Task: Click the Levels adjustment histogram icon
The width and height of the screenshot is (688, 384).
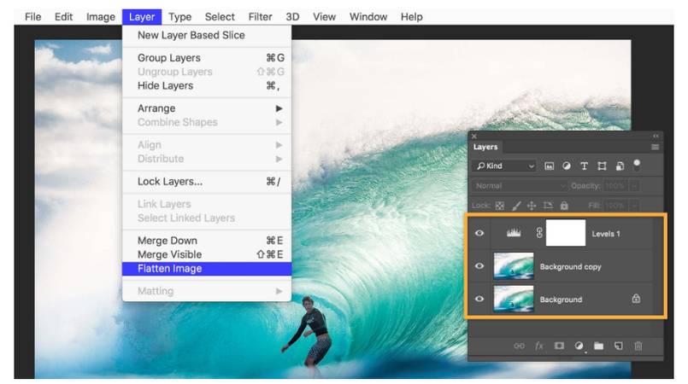Action: (514, 233)
